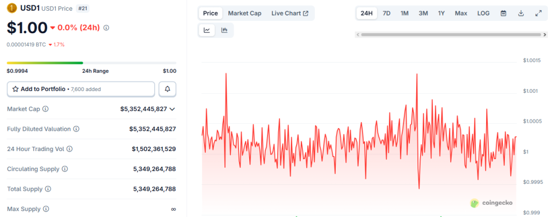Select the 1Y time range

[442, 13]
